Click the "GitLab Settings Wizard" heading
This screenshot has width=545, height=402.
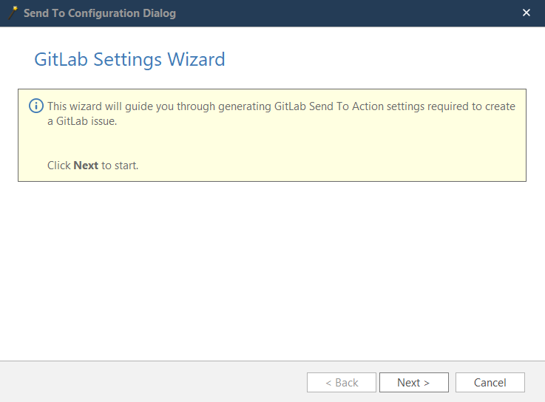[x=129, y=59]
